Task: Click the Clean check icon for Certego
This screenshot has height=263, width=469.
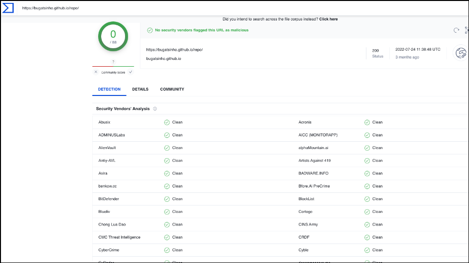Action: tap(367, 212)
